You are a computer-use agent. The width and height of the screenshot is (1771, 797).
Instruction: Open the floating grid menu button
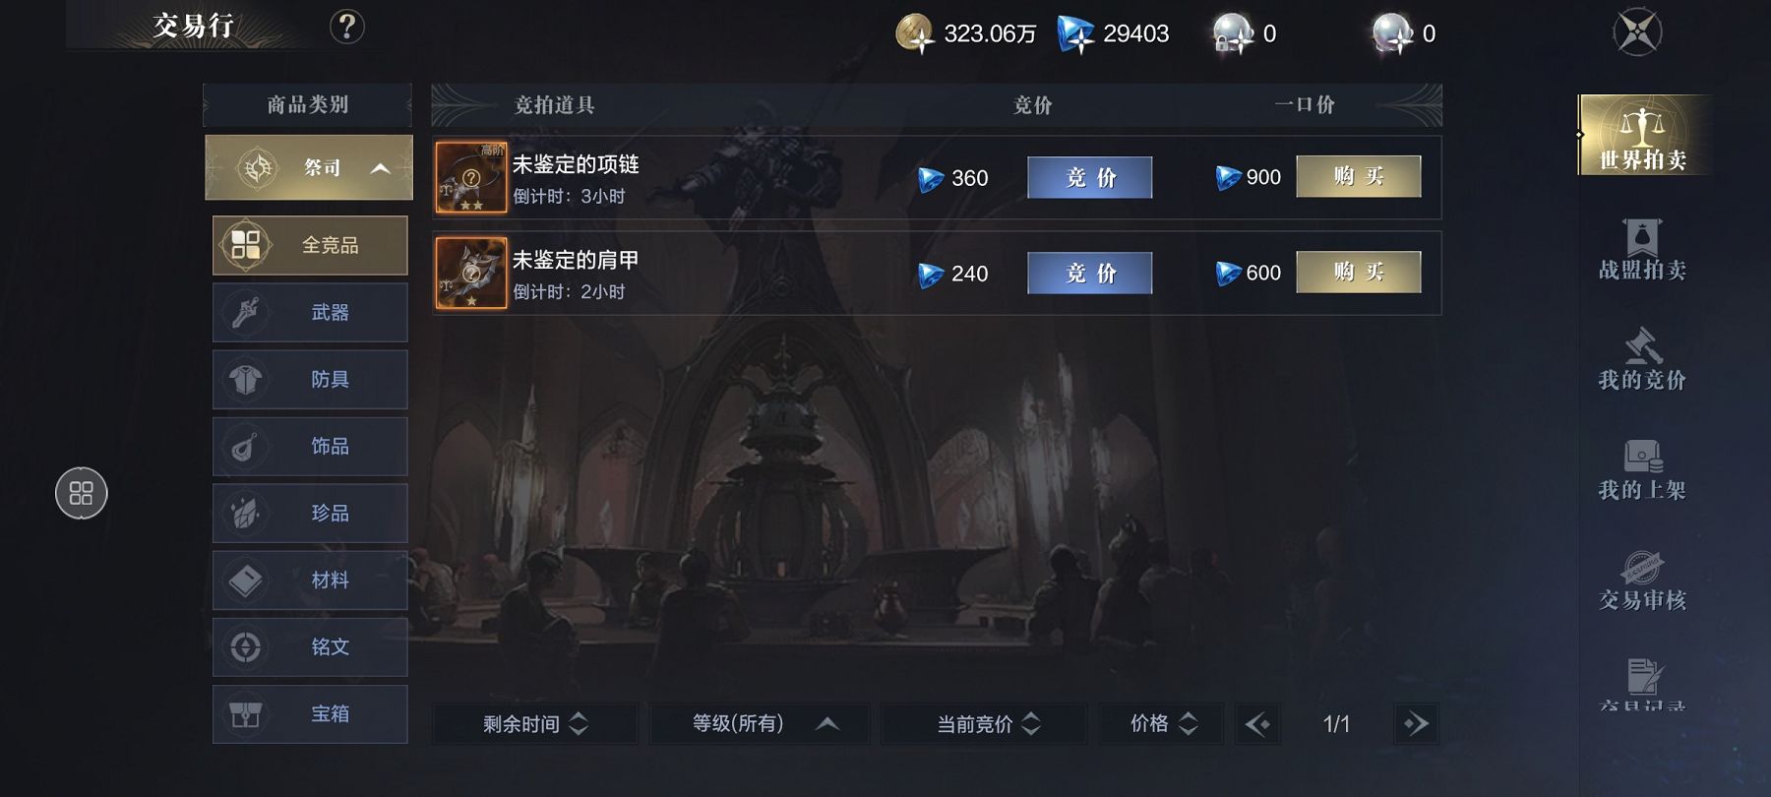[82, 493]
